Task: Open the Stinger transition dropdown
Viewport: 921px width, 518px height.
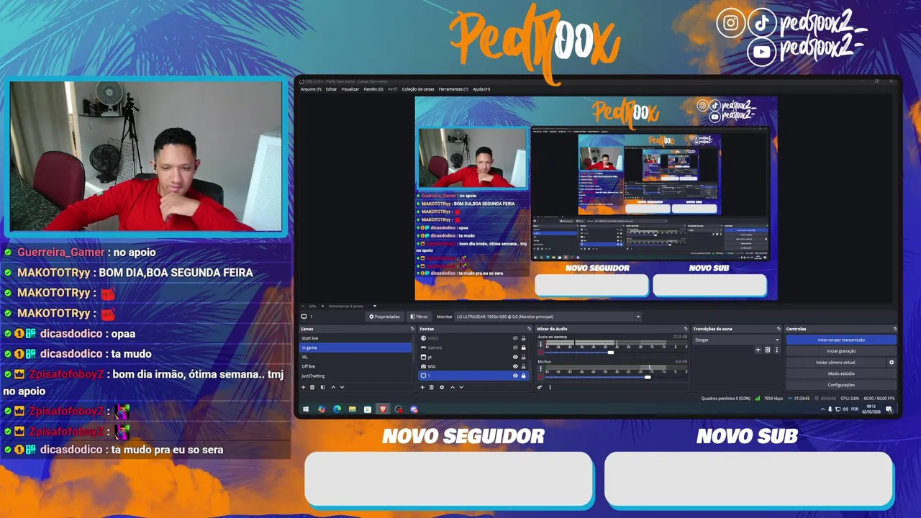Action: pos(736,340)
